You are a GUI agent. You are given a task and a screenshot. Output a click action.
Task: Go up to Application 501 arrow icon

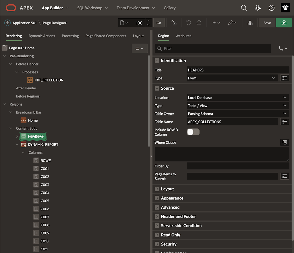[7, 23]
